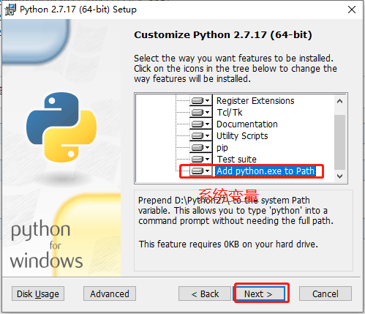Click the Register Extensions drive icon
This screenshot has height=314, width=365.
[197, 100]
